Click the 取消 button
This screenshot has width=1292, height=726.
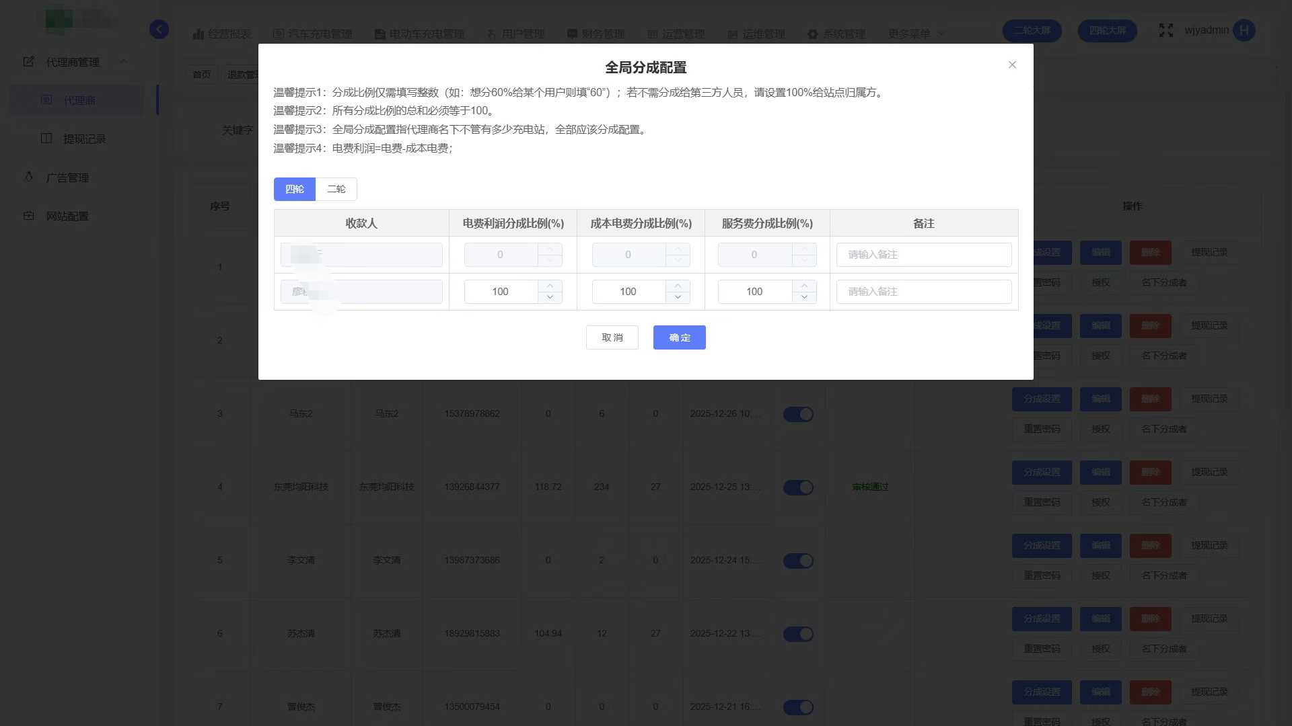click(x=612, y=337)
